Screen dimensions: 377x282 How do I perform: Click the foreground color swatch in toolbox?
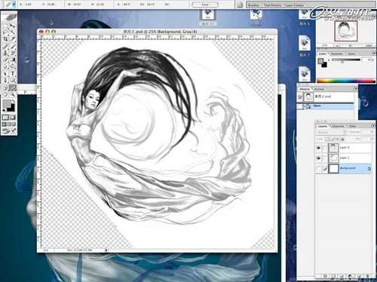point(7,103)
